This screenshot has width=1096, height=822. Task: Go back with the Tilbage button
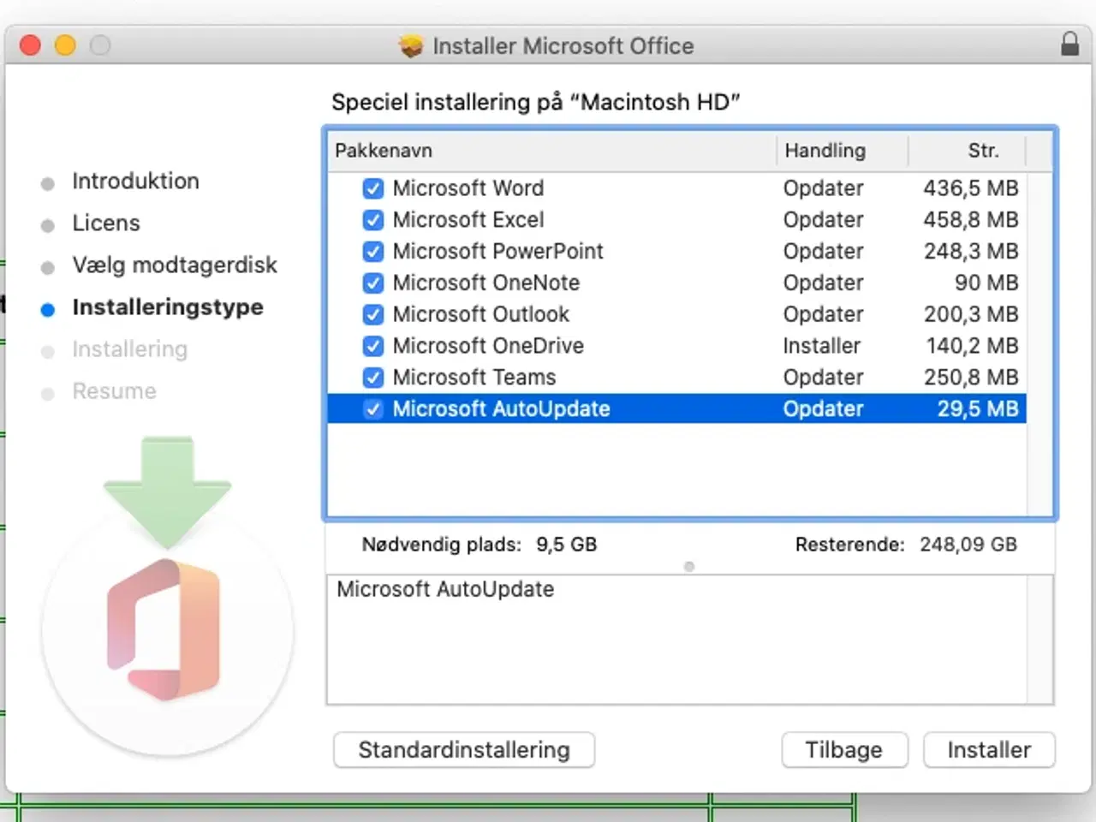tap(844, 750)
